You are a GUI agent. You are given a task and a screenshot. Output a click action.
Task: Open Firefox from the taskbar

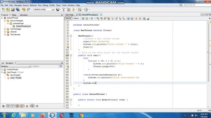(x=43, y=115)
